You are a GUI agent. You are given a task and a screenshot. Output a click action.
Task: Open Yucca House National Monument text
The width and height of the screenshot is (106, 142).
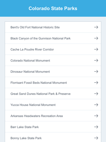click(x=33, y=105)
